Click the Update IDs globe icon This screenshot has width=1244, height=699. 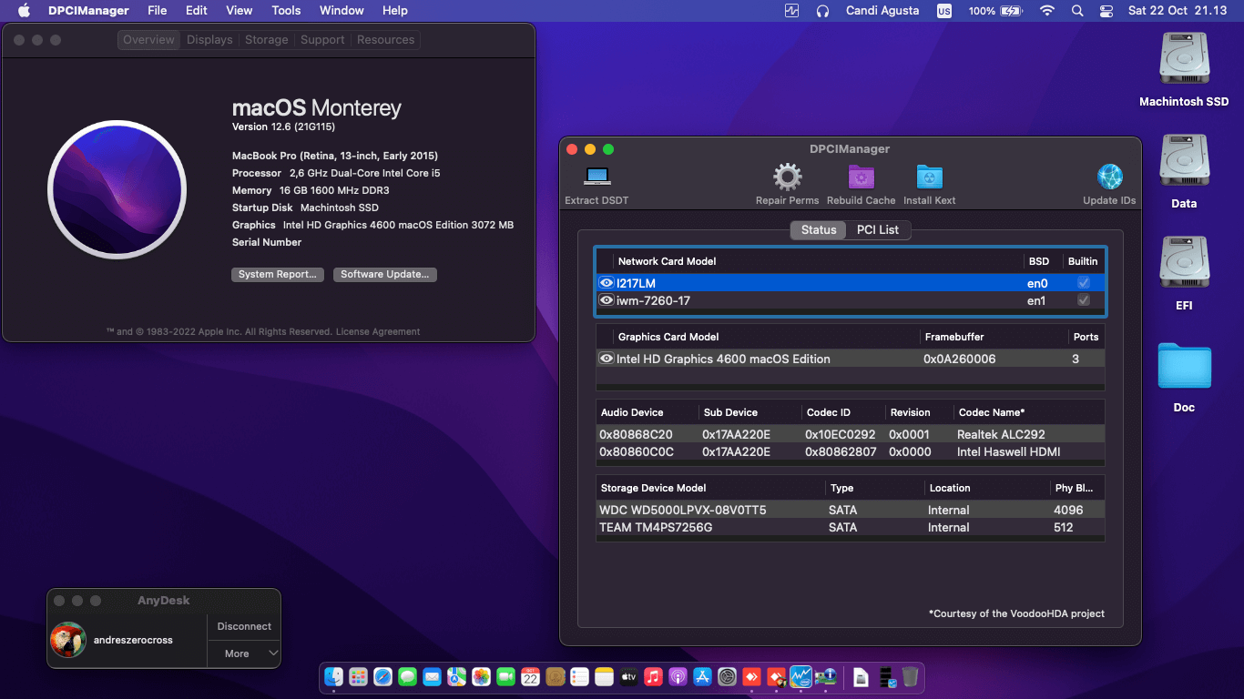1109,177
